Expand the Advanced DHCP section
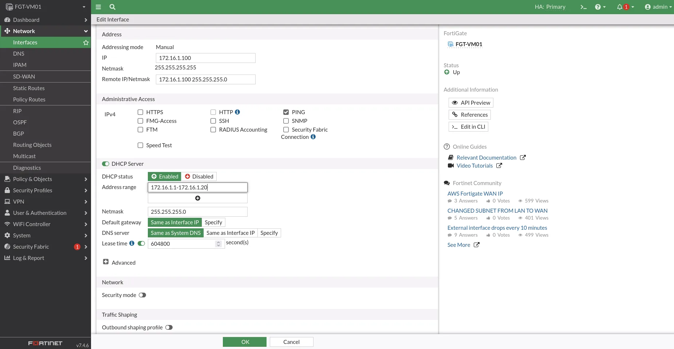 click(106, 262)
